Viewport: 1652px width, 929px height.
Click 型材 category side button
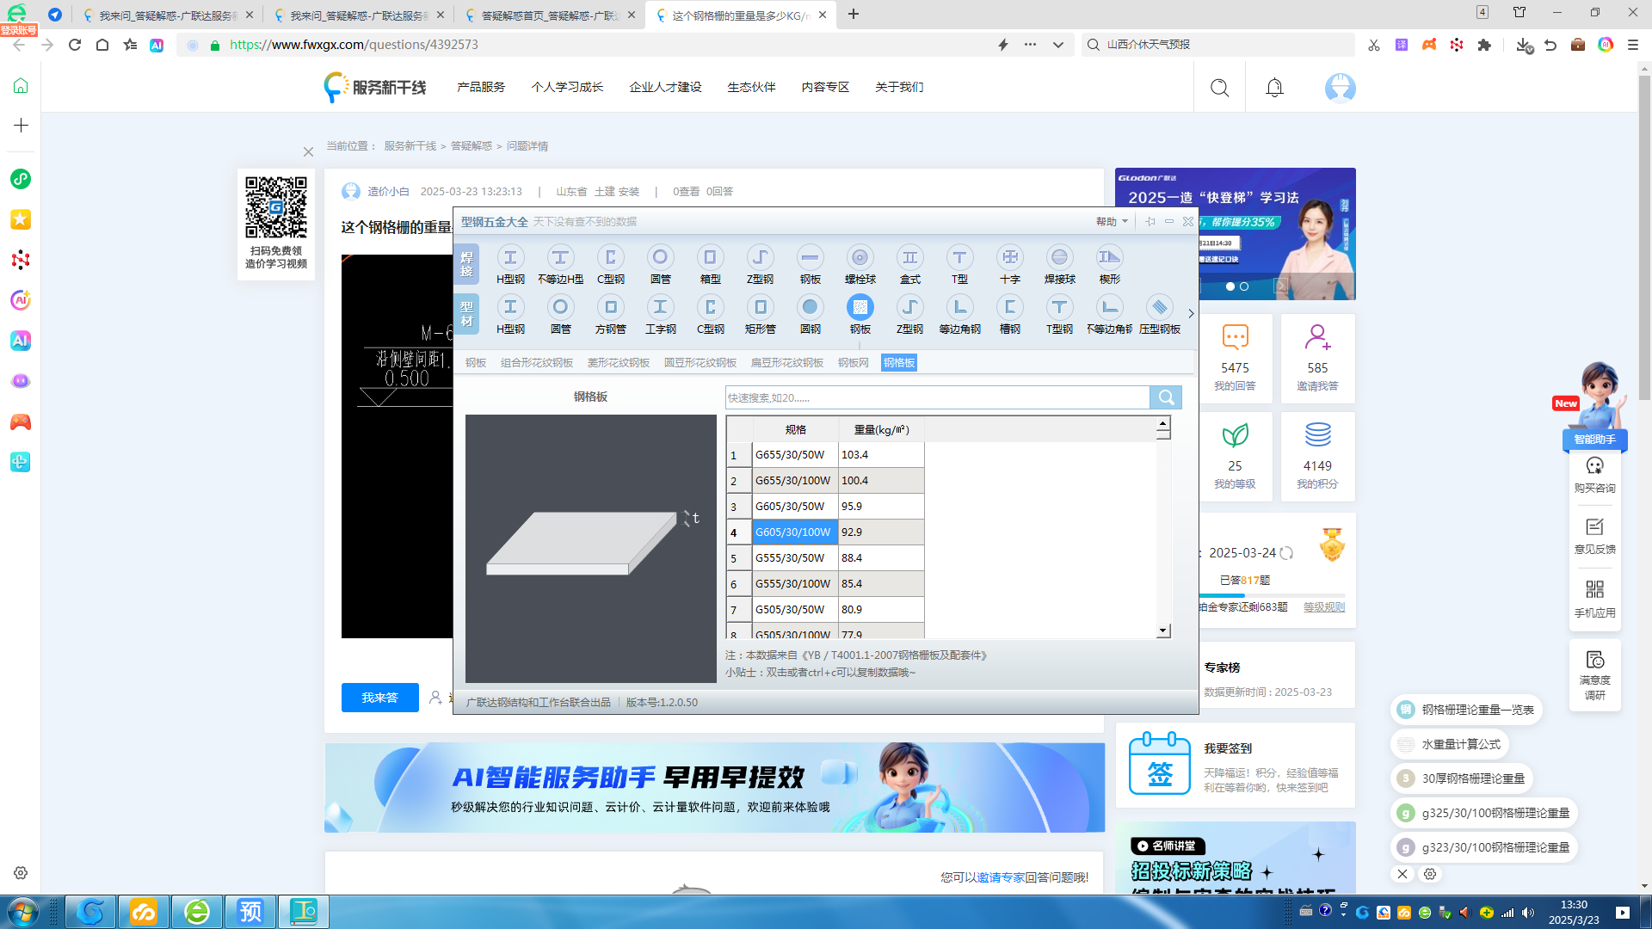point(466,314)
